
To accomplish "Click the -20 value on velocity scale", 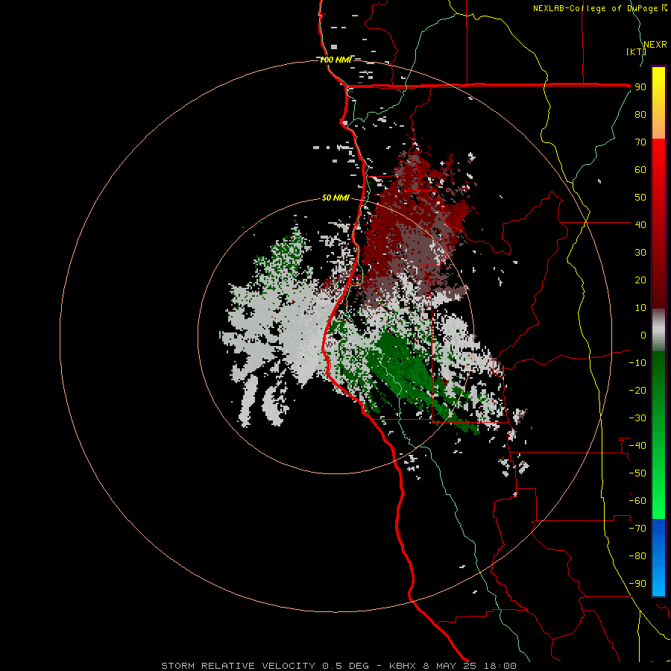I will (x=637, y=390).
